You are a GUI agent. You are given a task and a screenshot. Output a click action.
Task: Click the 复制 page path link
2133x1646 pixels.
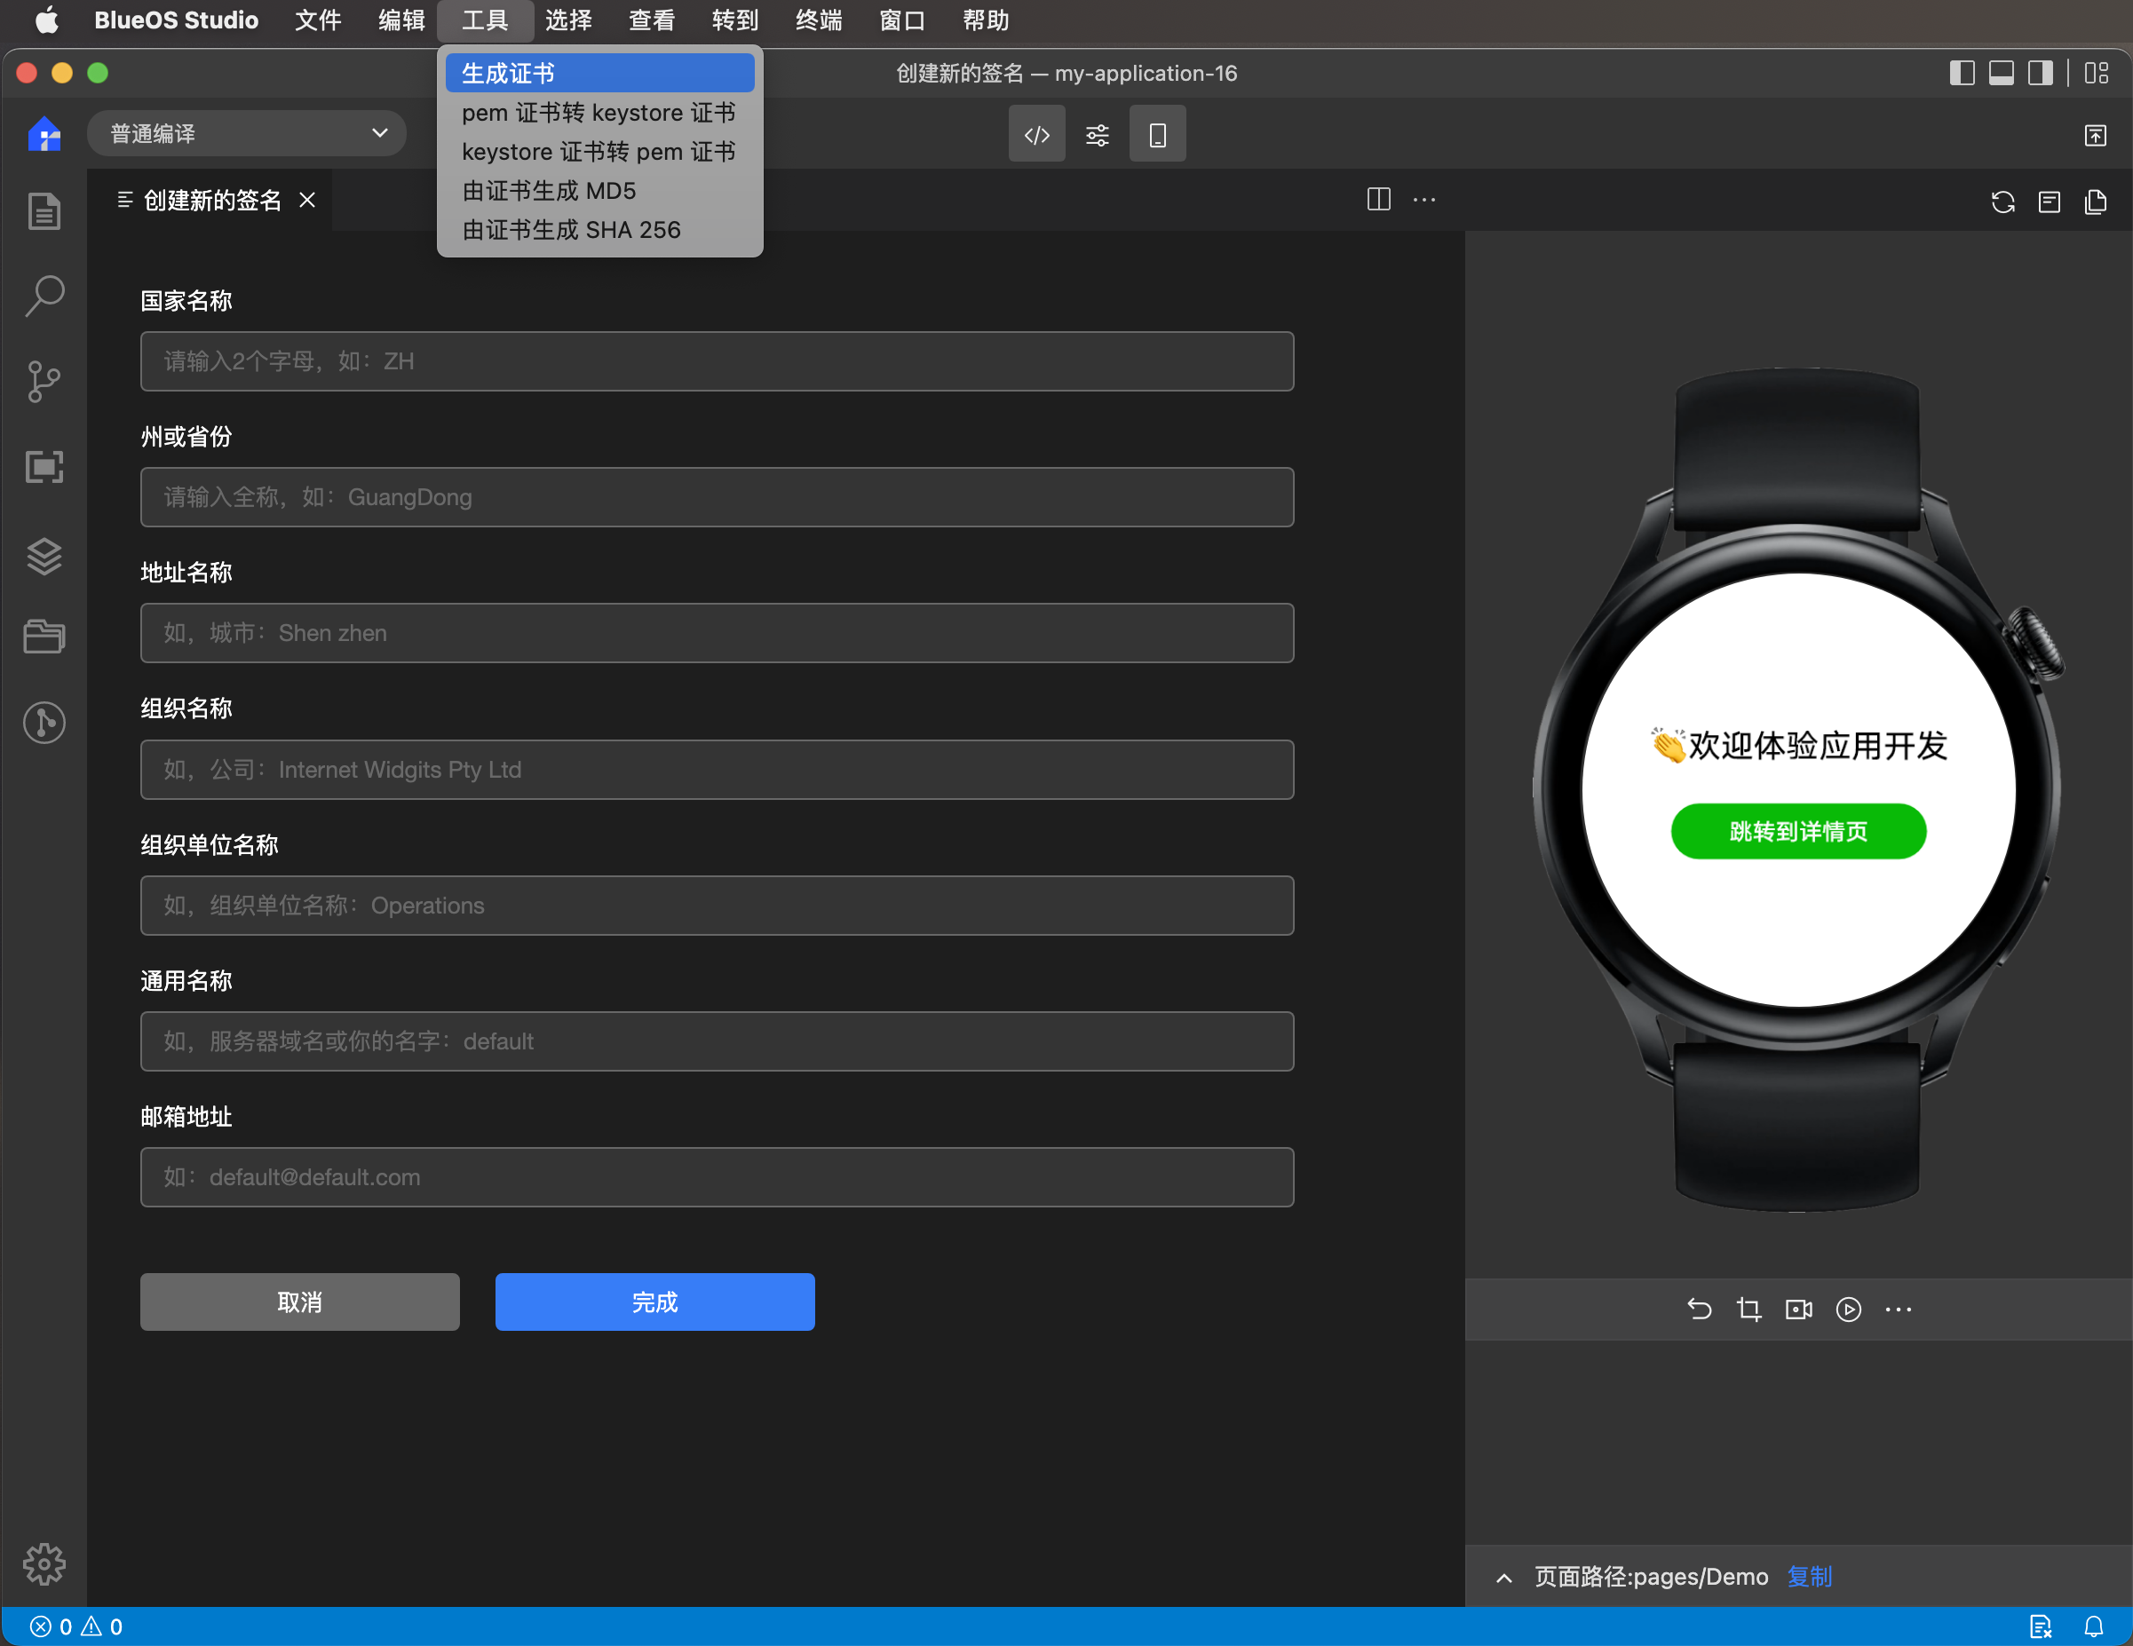(1809, 1577)
